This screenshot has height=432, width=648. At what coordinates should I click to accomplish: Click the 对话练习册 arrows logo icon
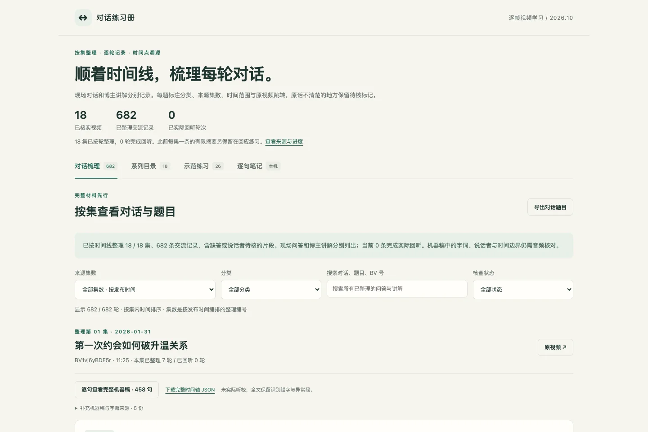[83, 18]
